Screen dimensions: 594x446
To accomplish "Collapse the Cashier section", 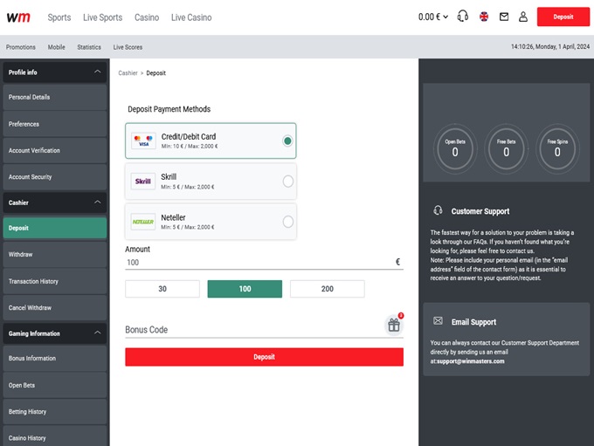I will [x=96, y=202].
